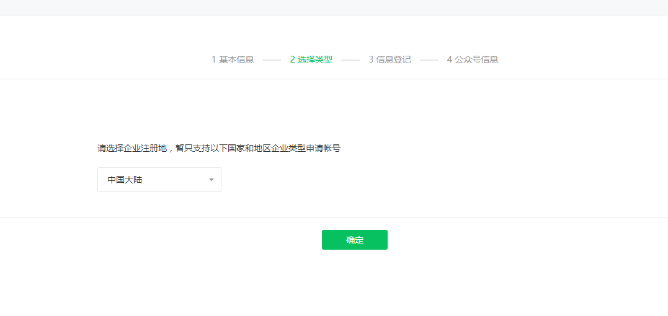Click the green 确定 button
The width and height of the screenshot is (668, 316).
pos(354,240)
